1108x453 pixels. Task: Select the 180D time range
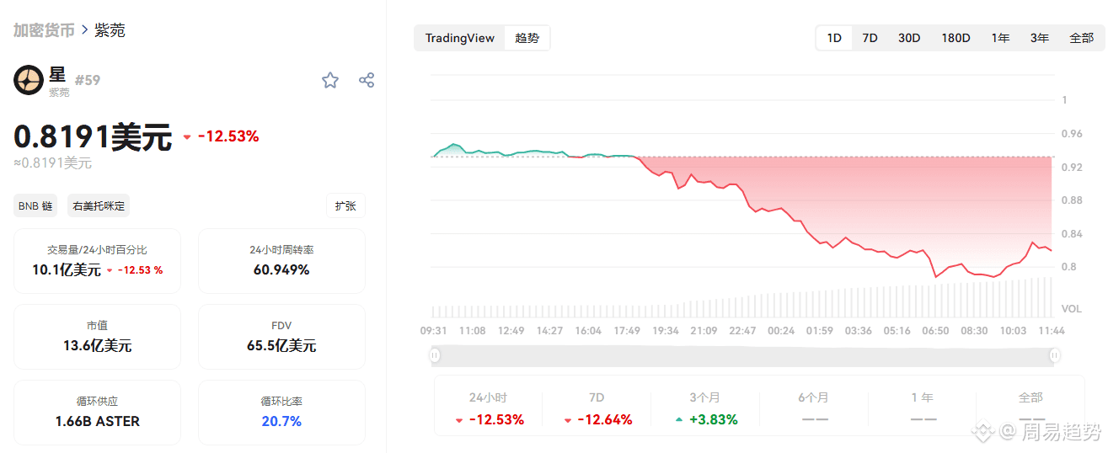[955, 38]
